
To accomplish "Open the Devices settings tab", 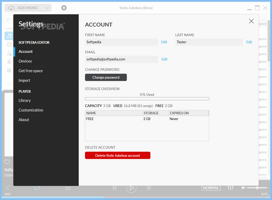I will 46,61.
